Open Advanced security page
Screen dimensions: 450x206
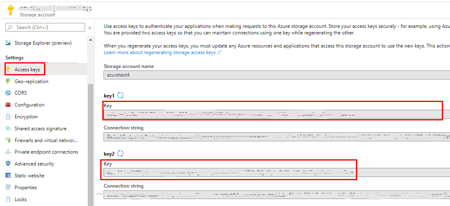tap(35, 164)
